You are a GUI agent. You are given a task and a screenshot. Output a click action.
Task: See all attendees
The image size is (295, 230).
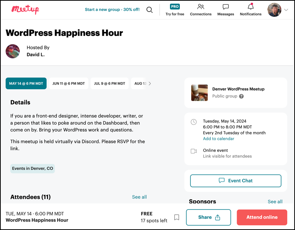click(x=139, y=197)
